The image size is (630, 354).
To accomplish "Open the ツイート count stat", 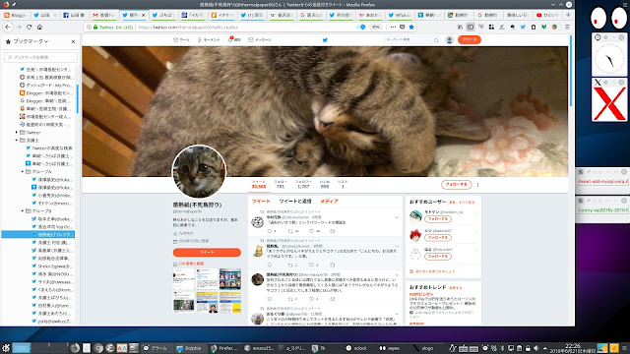I will pos(259,184).
